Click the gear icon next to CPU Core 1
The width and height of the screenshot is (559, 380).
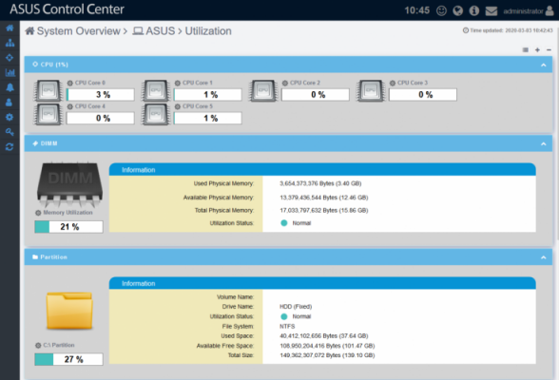(178, 83)
